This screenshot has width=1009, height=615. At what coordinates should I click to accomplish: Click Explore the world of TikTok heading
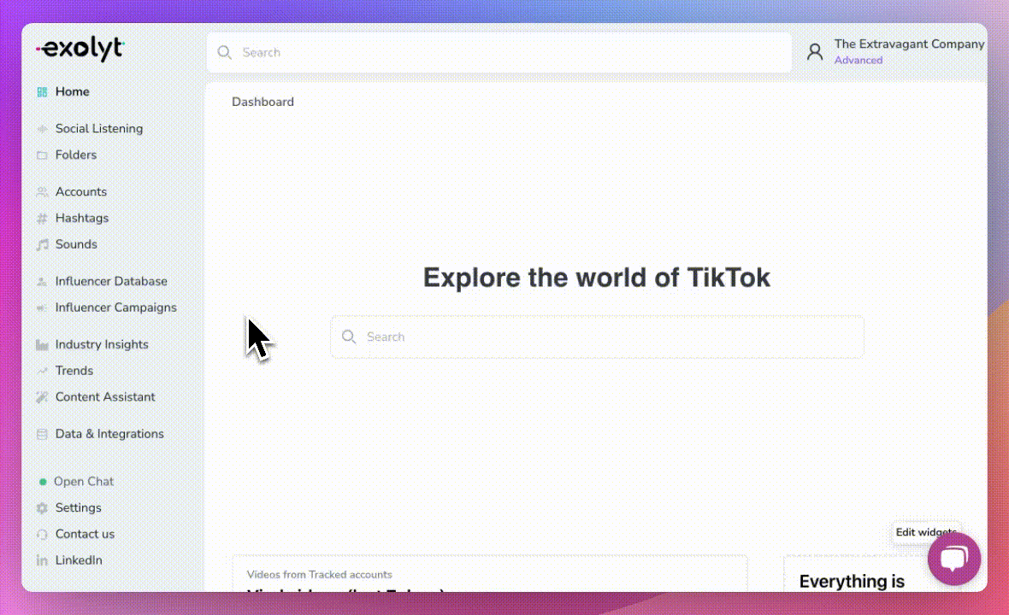597,278
